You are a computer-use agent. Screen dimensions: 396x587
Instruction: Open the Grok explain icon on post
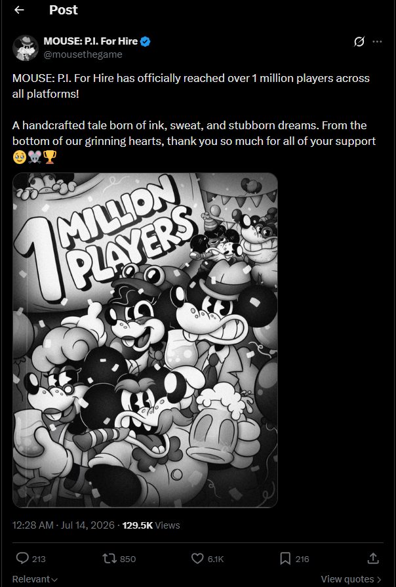point(359,41)
